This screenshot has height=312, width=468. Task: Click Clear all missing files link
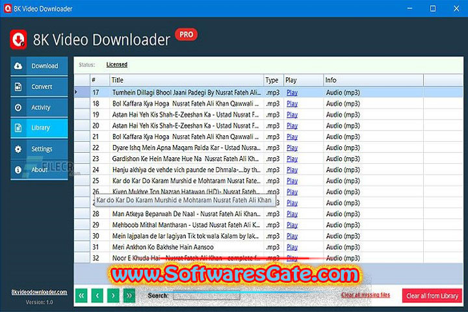tap(365, 294)
